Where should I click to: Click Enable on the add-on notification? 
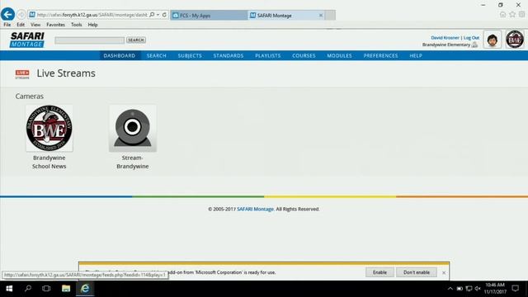click(x=379, y=272)
